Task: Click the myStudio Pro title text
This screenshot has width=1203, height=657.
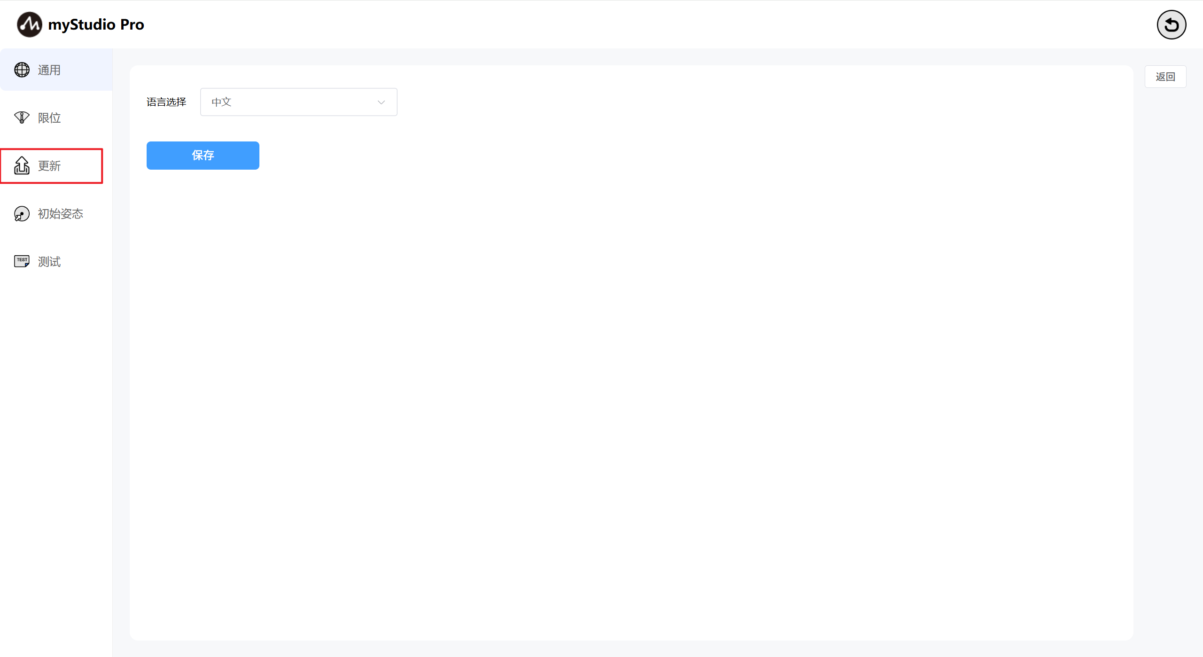Action: pos(96,24)
